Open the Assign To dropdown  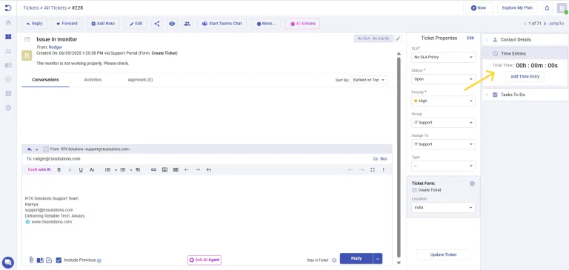click(x=443, y=144)
